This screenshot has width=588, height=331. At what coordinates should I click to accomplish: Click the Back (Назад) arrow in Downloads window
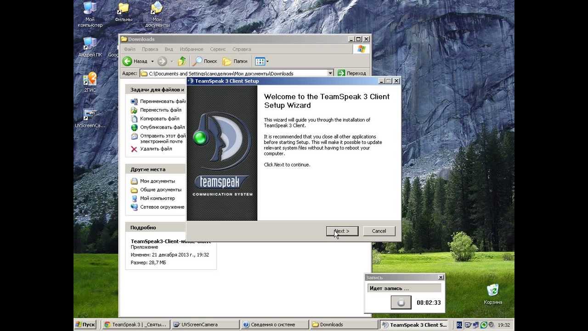pyautogui.click(x=127, y=61)
